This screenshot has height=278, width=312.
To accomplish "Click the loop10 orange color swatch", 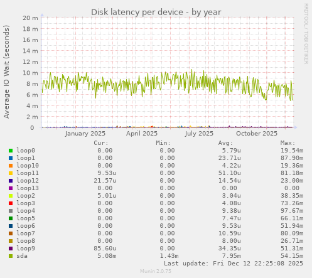I will tap(11, 166).
